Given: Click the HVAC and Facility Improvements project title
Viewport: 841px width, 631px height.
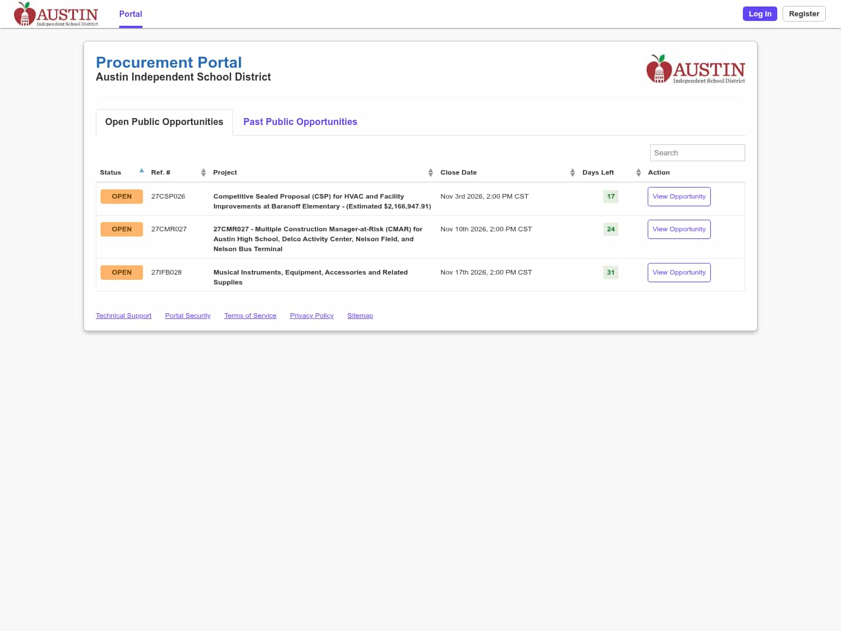Looking at the screenshot, I should [322, 201].
